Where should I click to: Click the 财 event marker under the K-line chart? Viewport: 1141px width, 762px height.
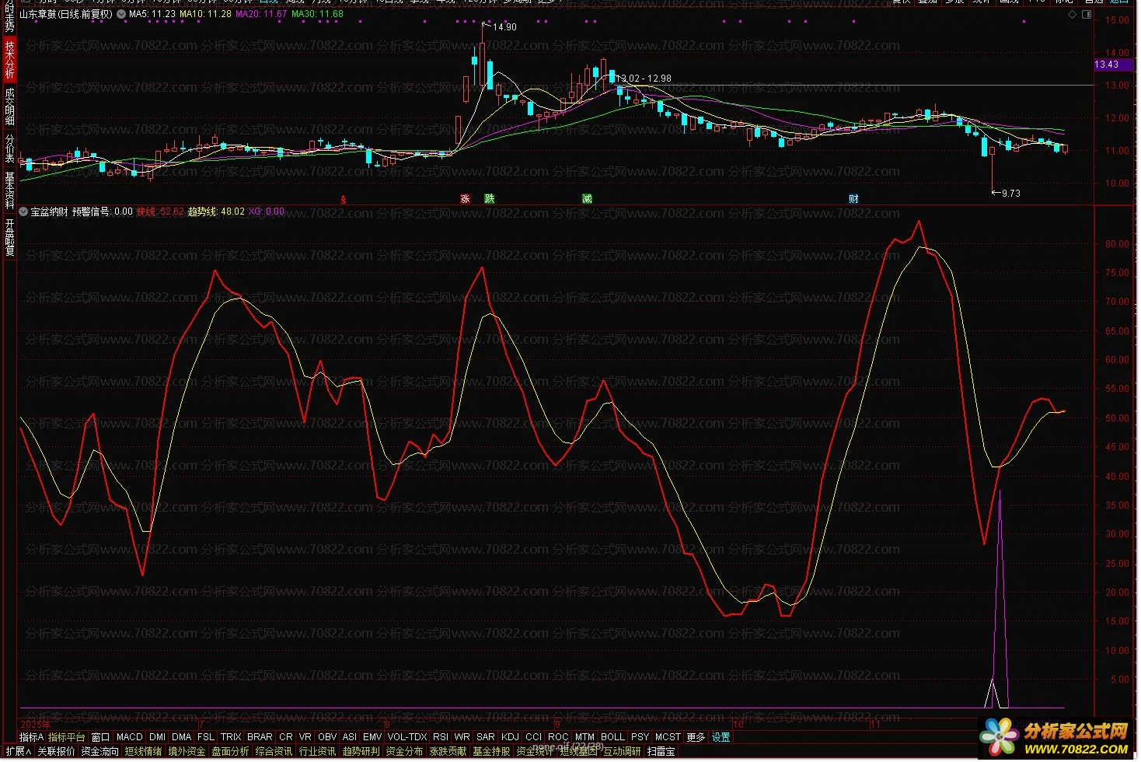coord(853,199)
